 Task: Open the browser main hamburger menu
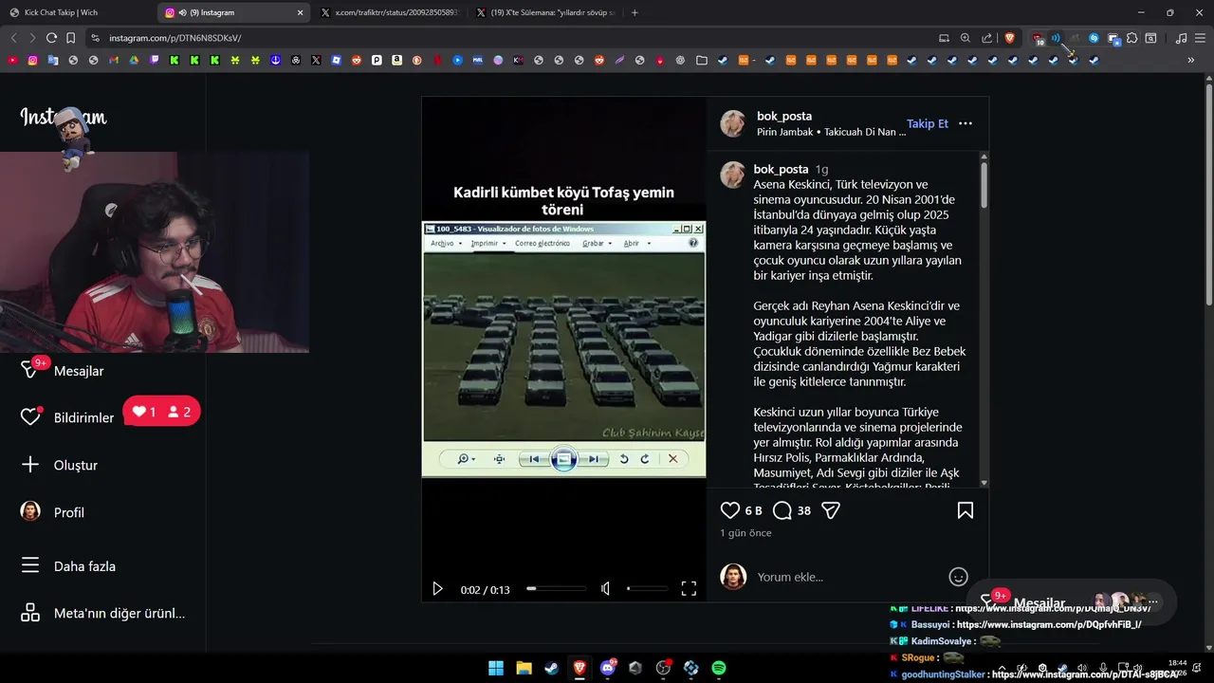click(x=1200, y=38)
